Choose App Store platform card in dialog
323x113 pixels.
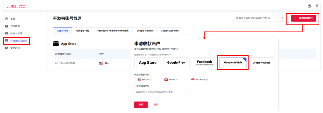pyautogui.click(x=148, y=63)
